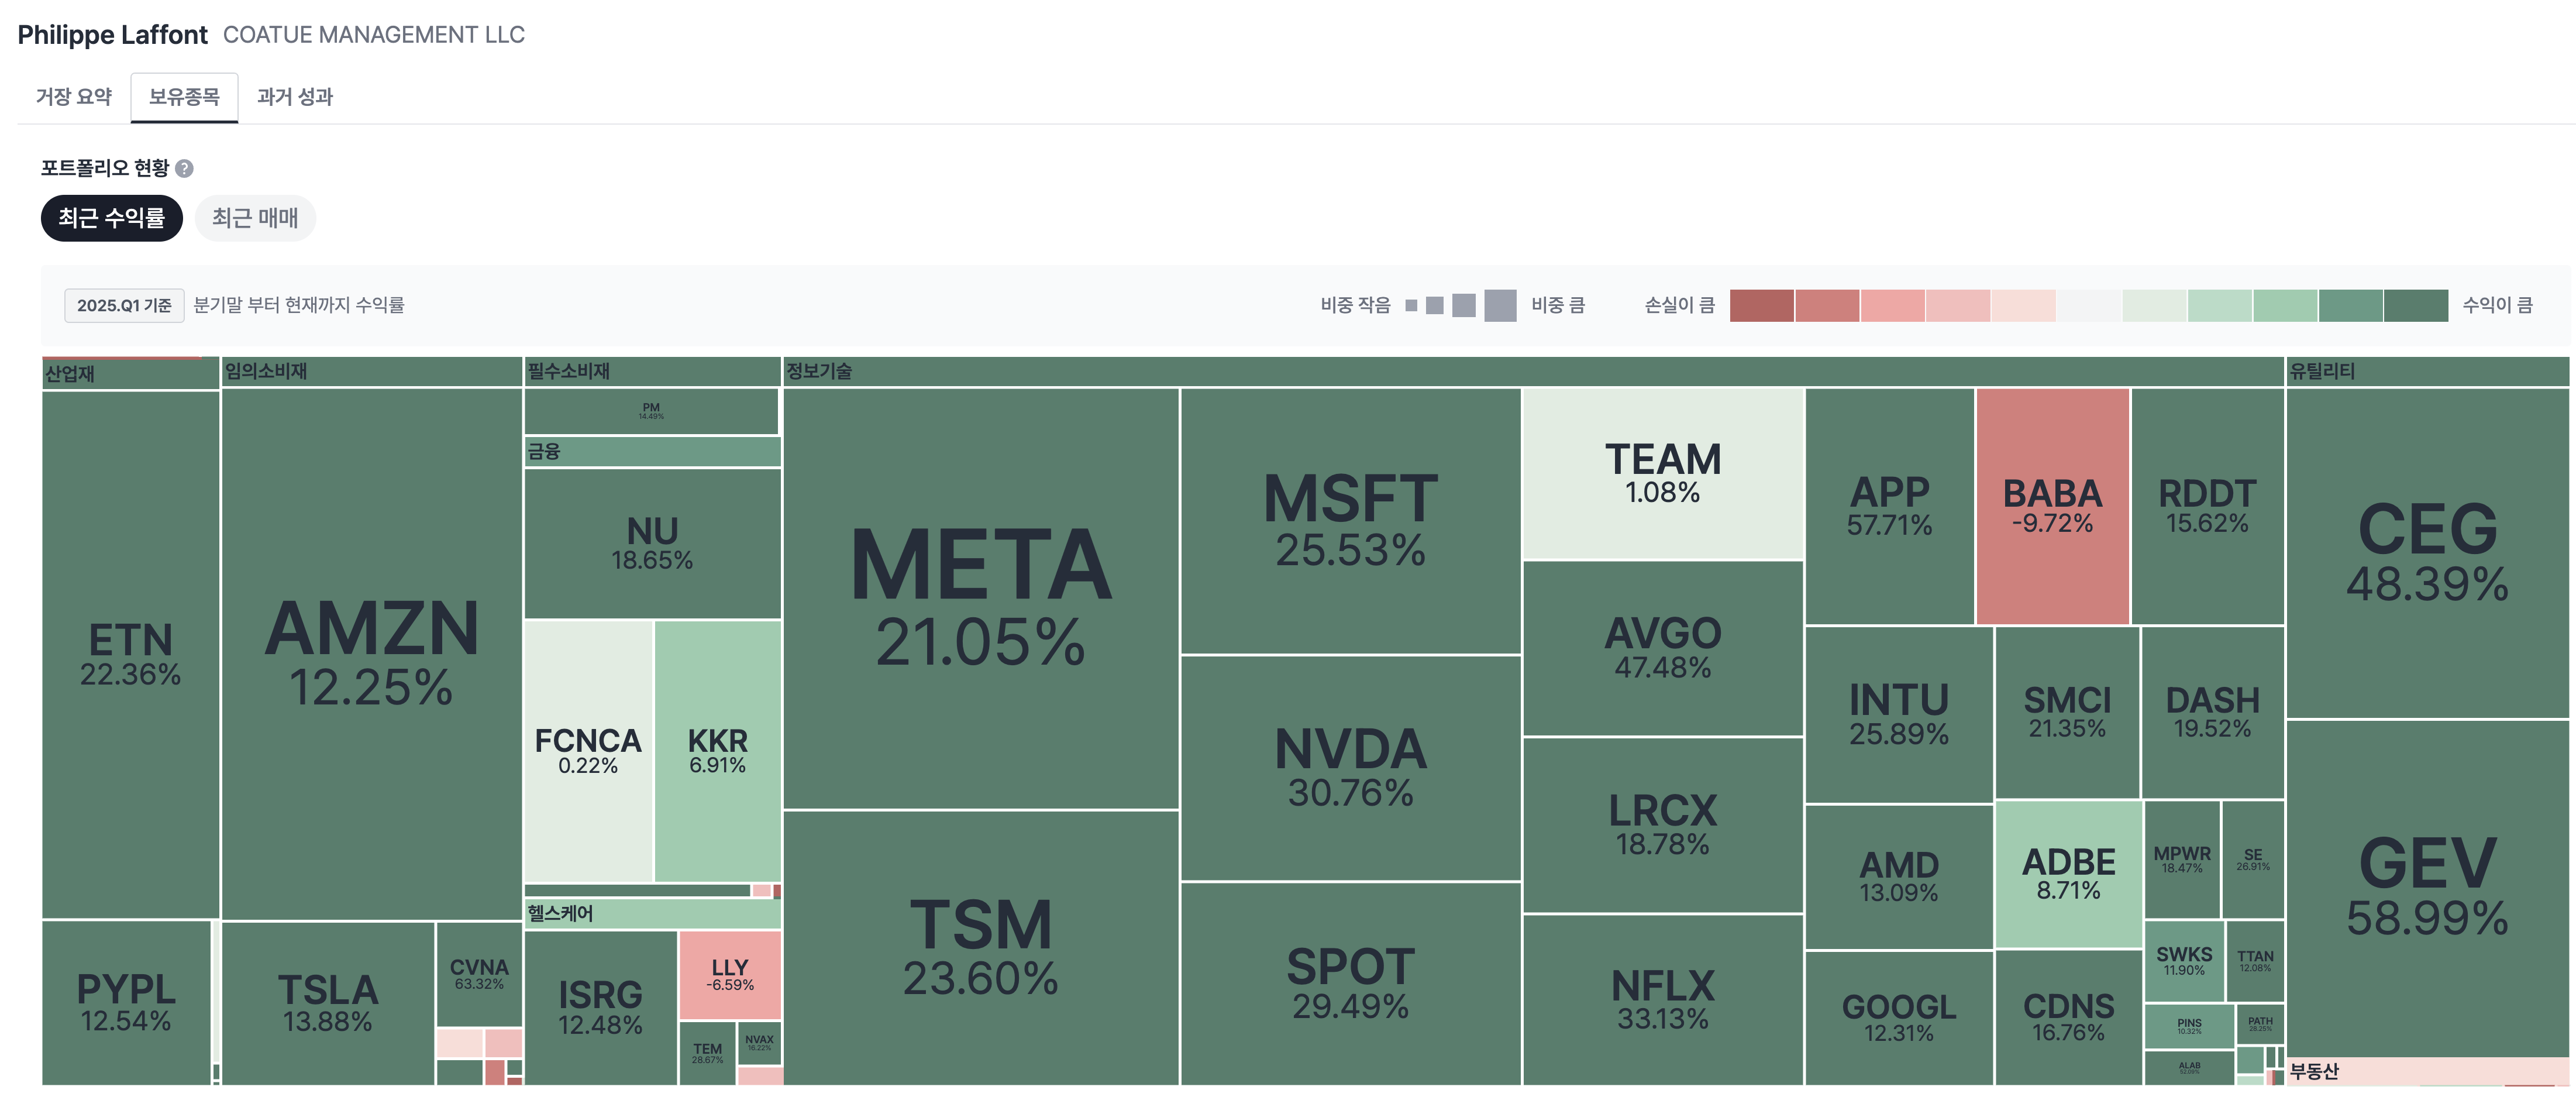Switch to the 최근 매매 view
Screen dimensions: 2576x1114
255,218
